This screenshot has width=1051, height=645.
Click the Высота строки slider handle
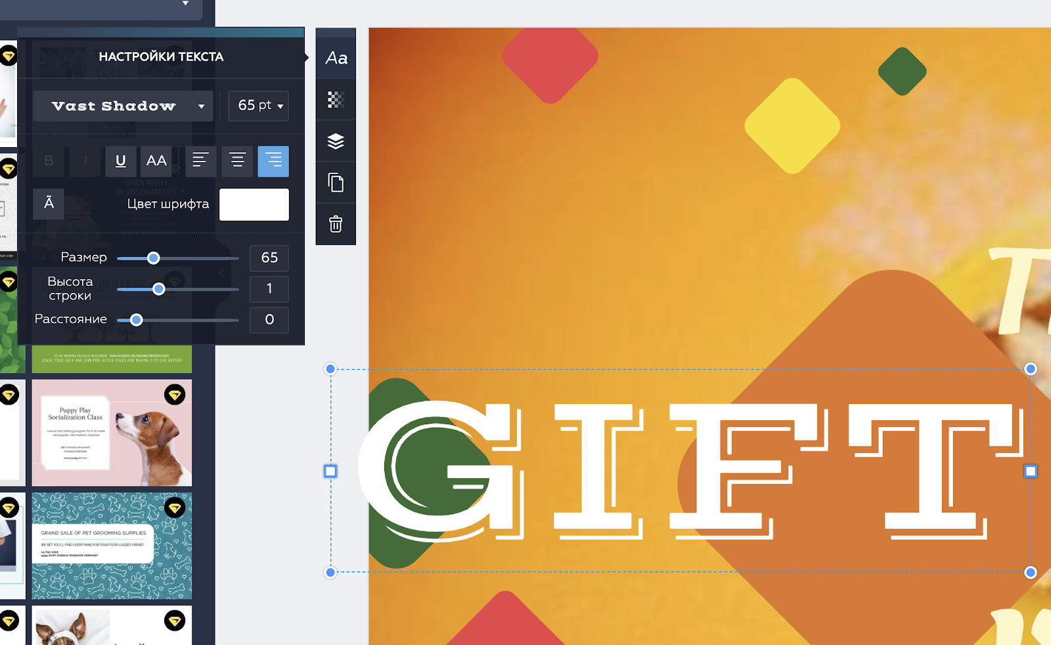tap(159, 289)
